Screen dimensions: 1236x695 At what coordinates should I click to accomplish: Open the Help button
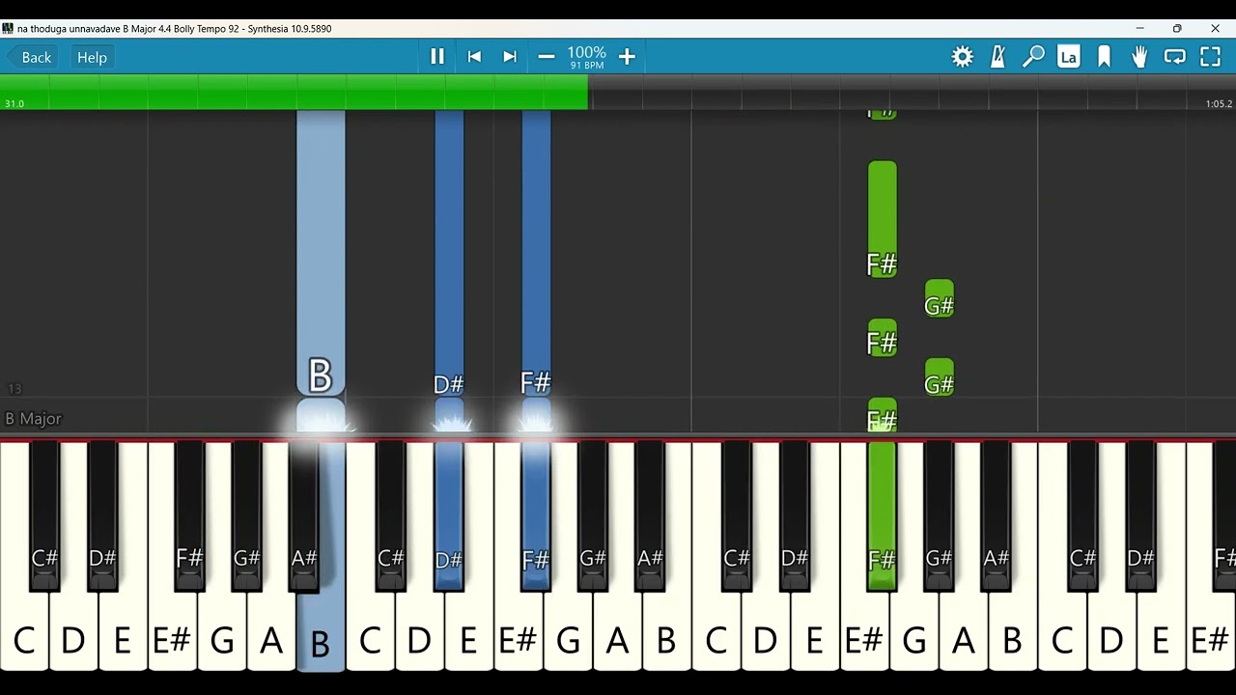click(x=92, y=57)
